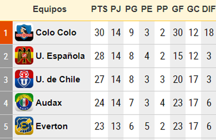Click the GC column header
This screenshot has width=216, height=140.
pyautogui.click(x=193, y=9)
